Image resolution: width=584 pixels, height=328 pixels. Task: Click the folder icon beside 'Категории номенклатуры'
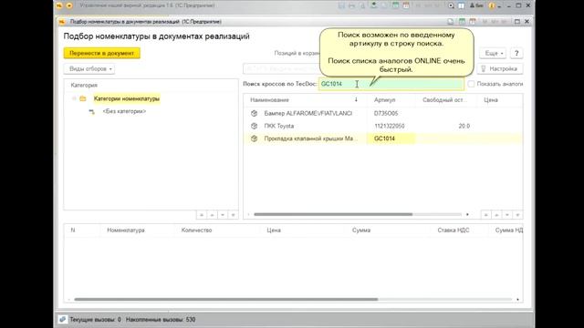(x=83, y=98)
